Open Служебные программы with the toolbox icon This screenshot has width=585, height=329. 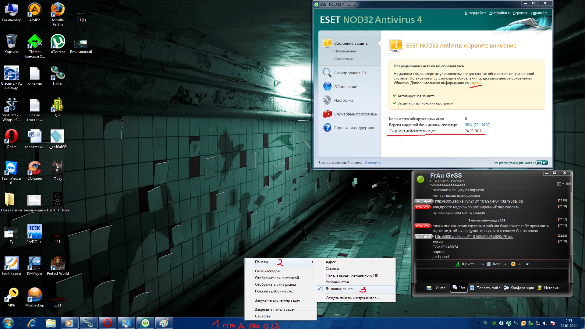[355, 114]
